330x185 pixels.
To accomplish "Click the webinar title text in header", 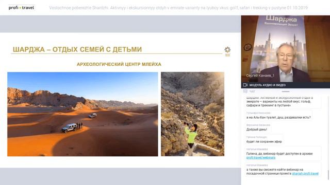I will point(178,8).
